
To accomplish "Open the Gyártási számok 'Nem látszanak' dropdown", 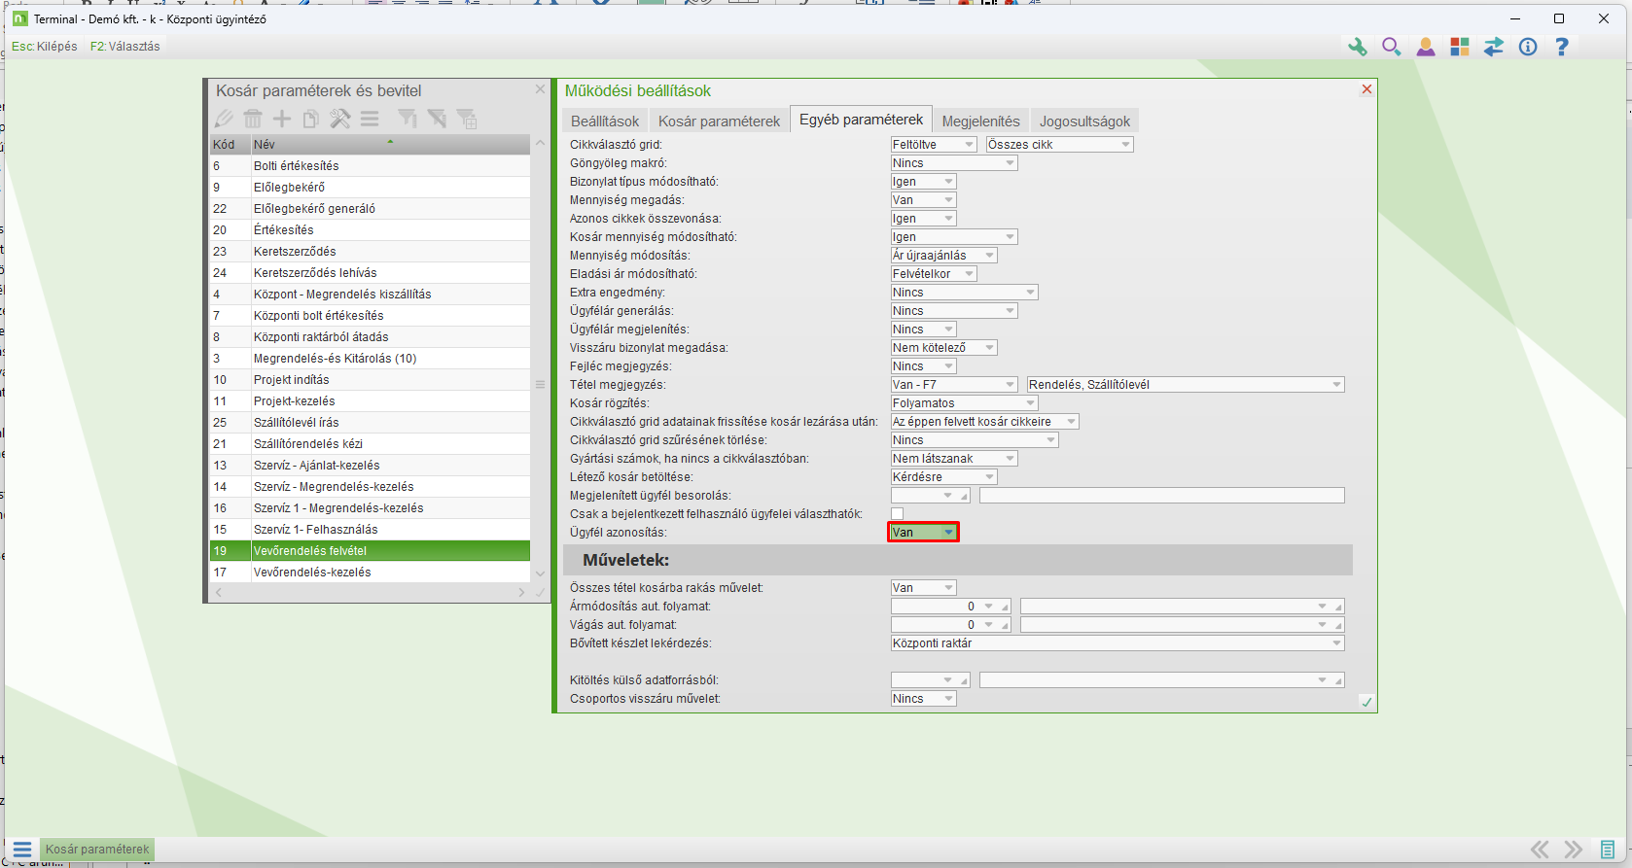I will pyautogui.click(x=954, y=459).
